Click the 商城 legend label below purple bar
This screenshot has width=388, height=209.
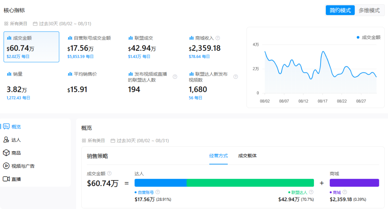click(337, 192)
